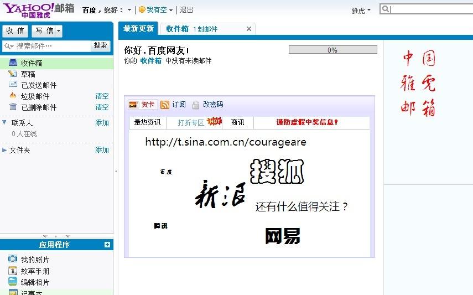The height and width of the screenshot is (295, 473).
Task: Click the Yahoo China mail logo
Action: click(39, 11)
